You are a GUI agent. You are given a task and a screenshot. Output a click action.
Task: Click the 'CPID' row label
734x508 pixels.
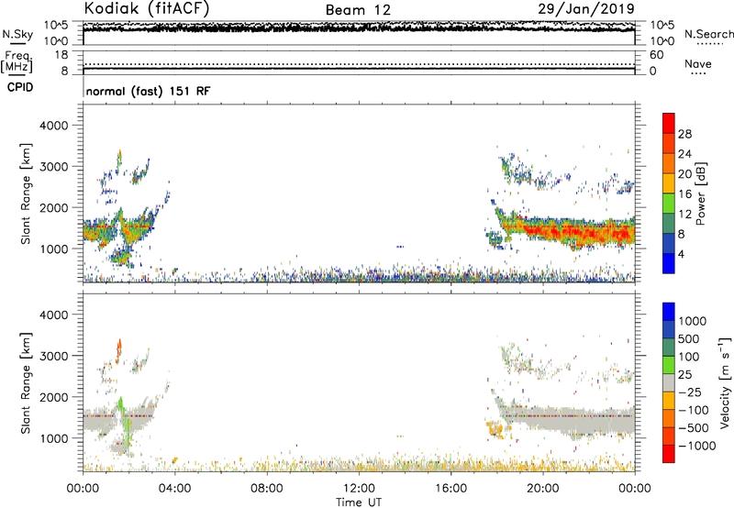pyautogui.click(x=20, y=87)
